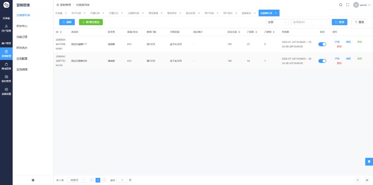Click the blue 刷新 button

pyautogui.click(x=67, y=22)
